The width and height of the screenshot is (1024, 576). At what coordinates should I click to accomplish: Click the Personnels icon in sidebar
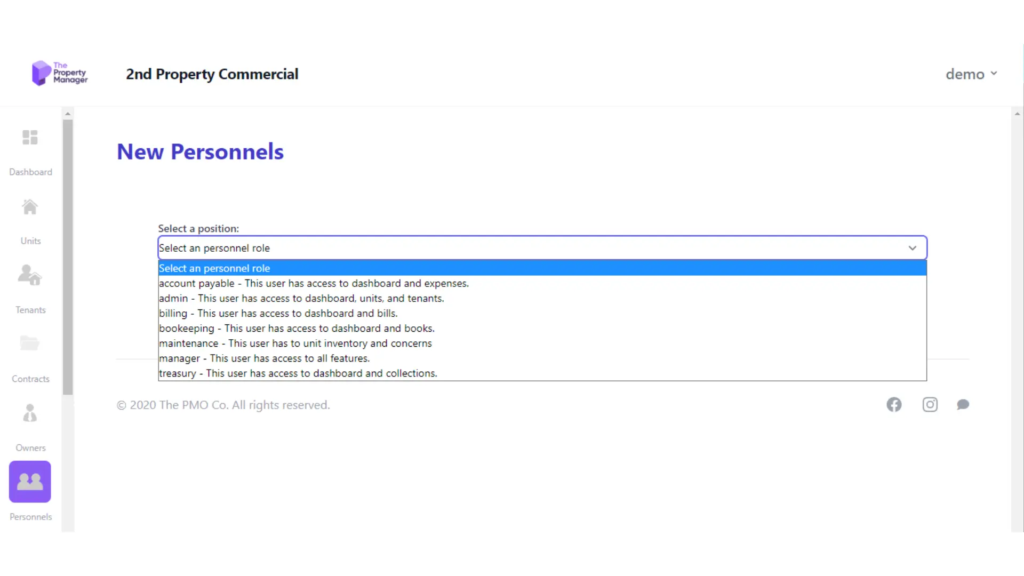click(30, 482)
